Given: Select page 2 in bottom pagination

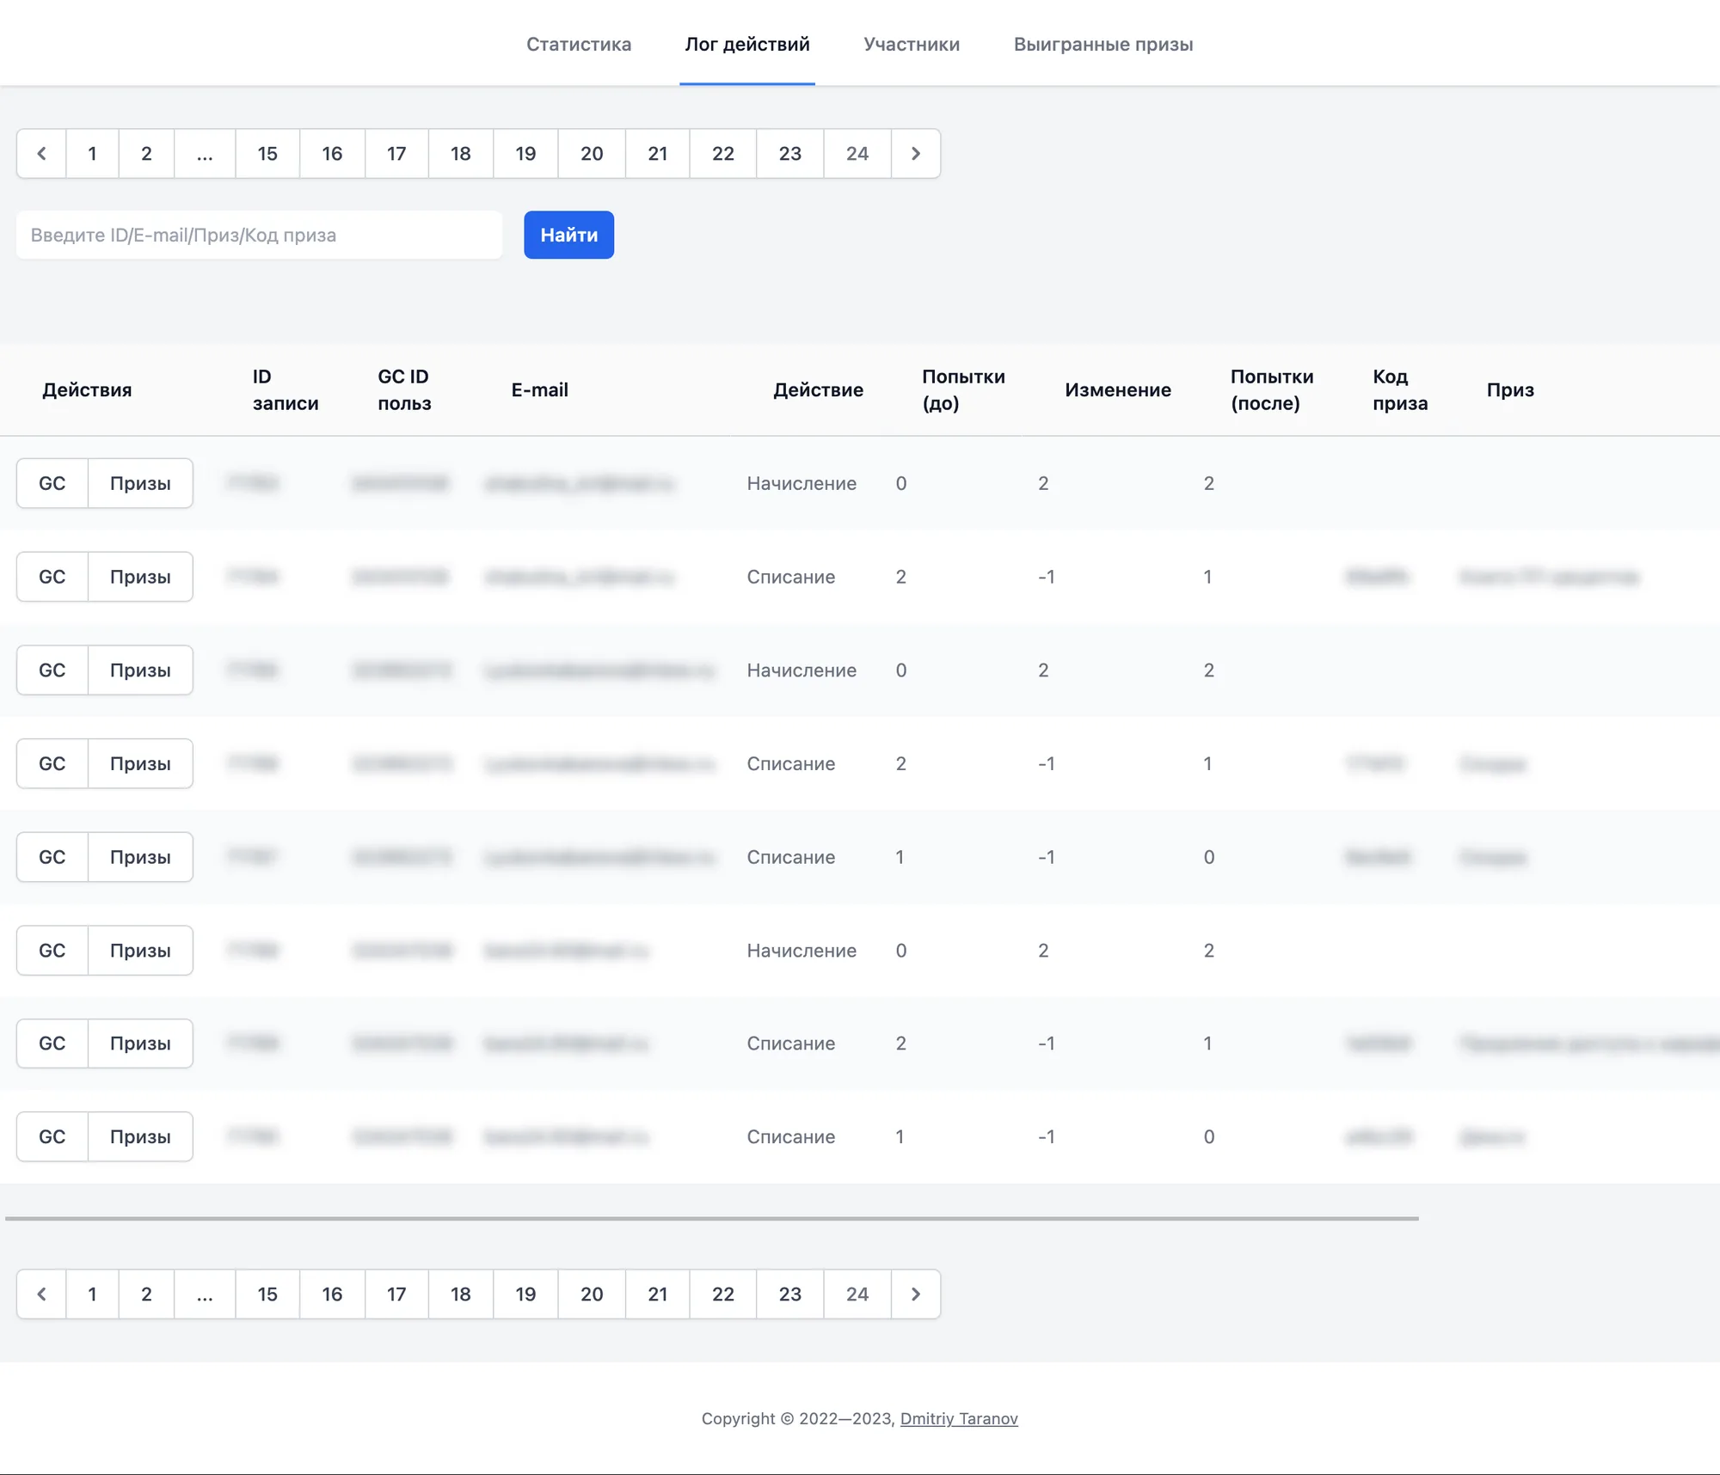Looking at the screenshot, I should coord(146,1294).
